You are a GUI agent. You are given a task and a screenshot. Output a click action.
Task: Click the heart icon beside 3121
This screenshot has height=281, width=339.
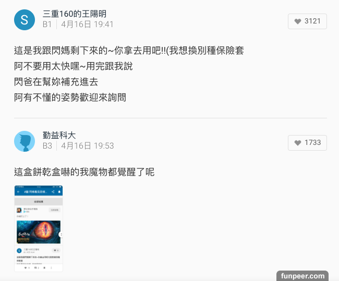click(x=298, y=21)
